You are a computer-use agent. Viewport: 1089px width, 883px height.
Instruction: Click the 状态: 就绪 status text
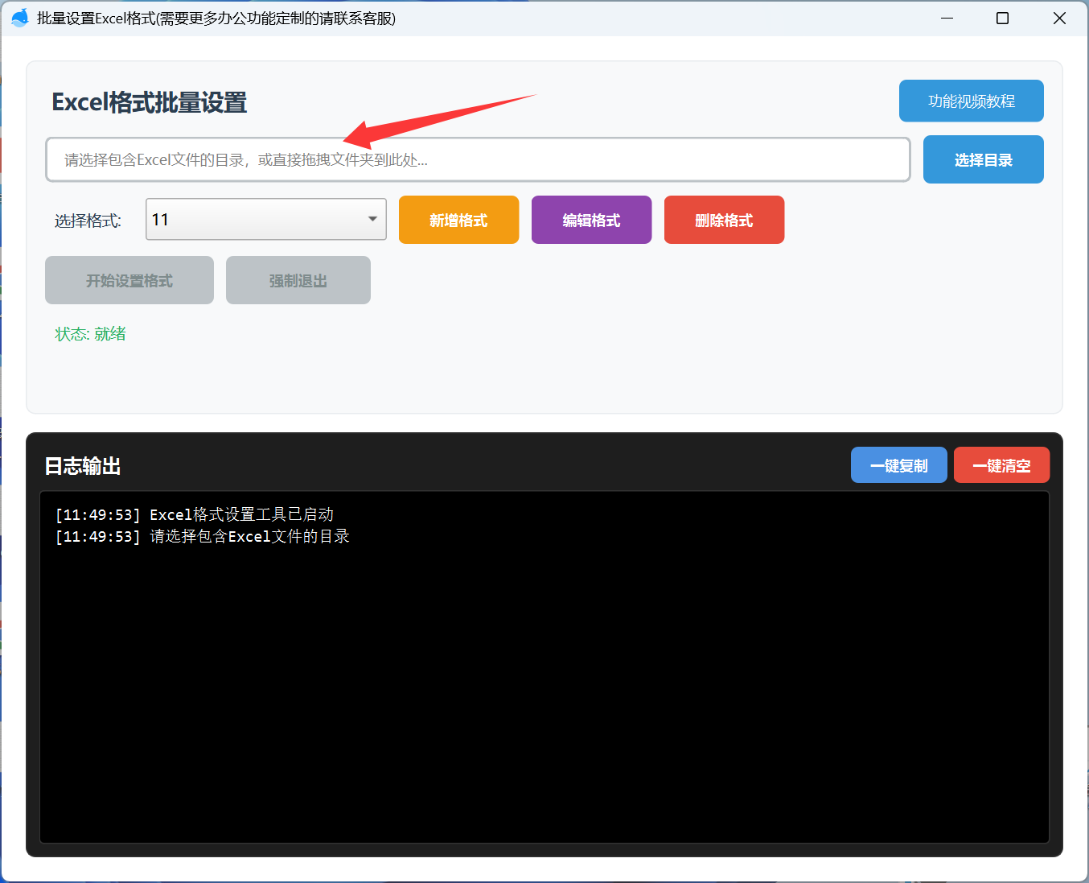tap(90, 334)
